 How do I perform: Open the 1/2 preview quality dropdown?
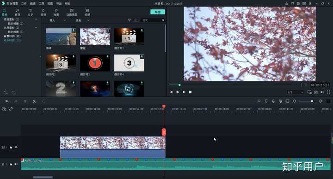[295, 92]
